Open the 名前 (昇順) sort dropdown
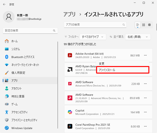This screenshot has width=157, height=133. tap(138, 37)
